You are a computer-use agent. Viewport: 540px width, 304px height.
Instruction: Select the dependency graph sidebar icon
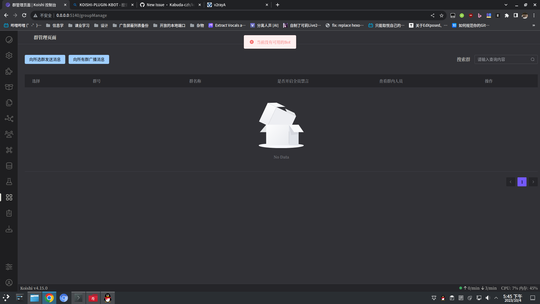click(x=9, y=119)
